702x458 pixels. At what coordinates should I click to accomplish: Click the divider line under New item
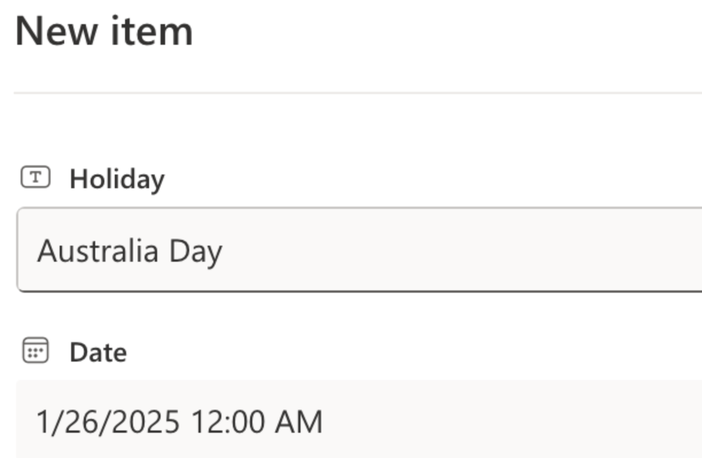click(x=356, y=92)
